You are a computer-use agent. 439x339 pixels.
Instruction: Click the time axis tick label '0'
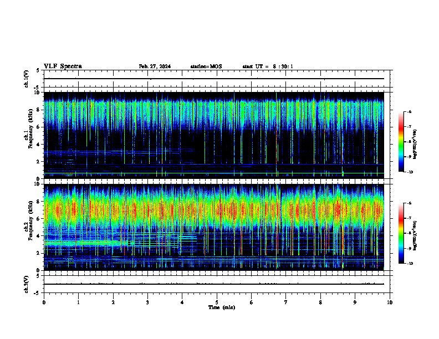coord(44,302)
